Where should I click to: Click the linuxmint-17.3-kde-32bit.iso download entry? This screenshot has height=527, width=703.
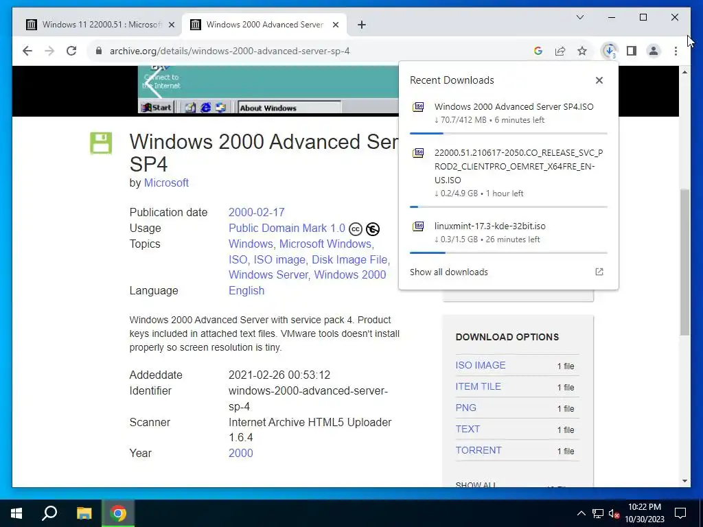tap(509, 233)
